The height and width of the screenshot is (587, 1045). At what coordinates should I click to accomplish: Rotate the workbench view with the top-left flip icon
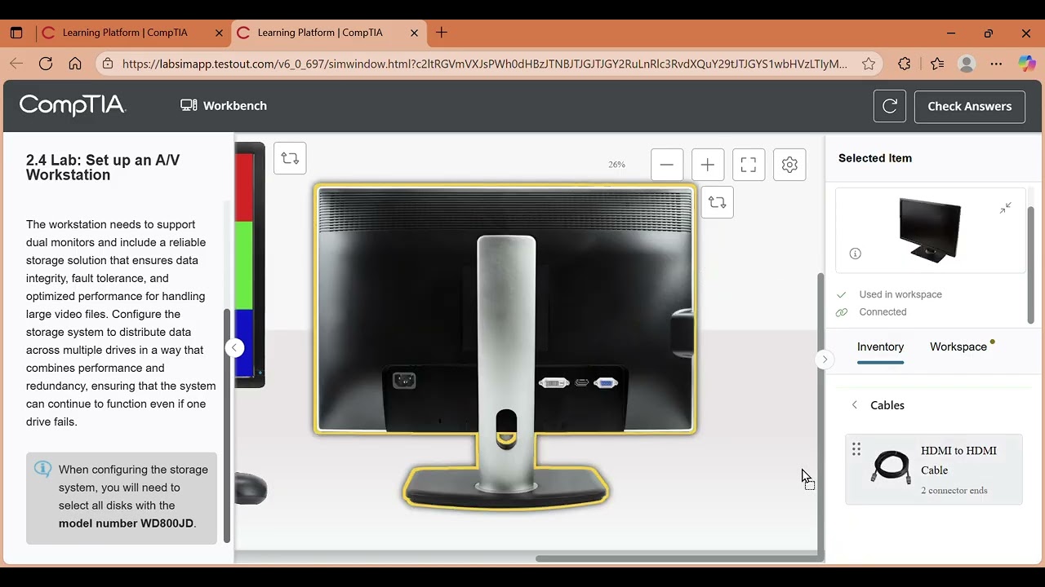click(290, 158)
